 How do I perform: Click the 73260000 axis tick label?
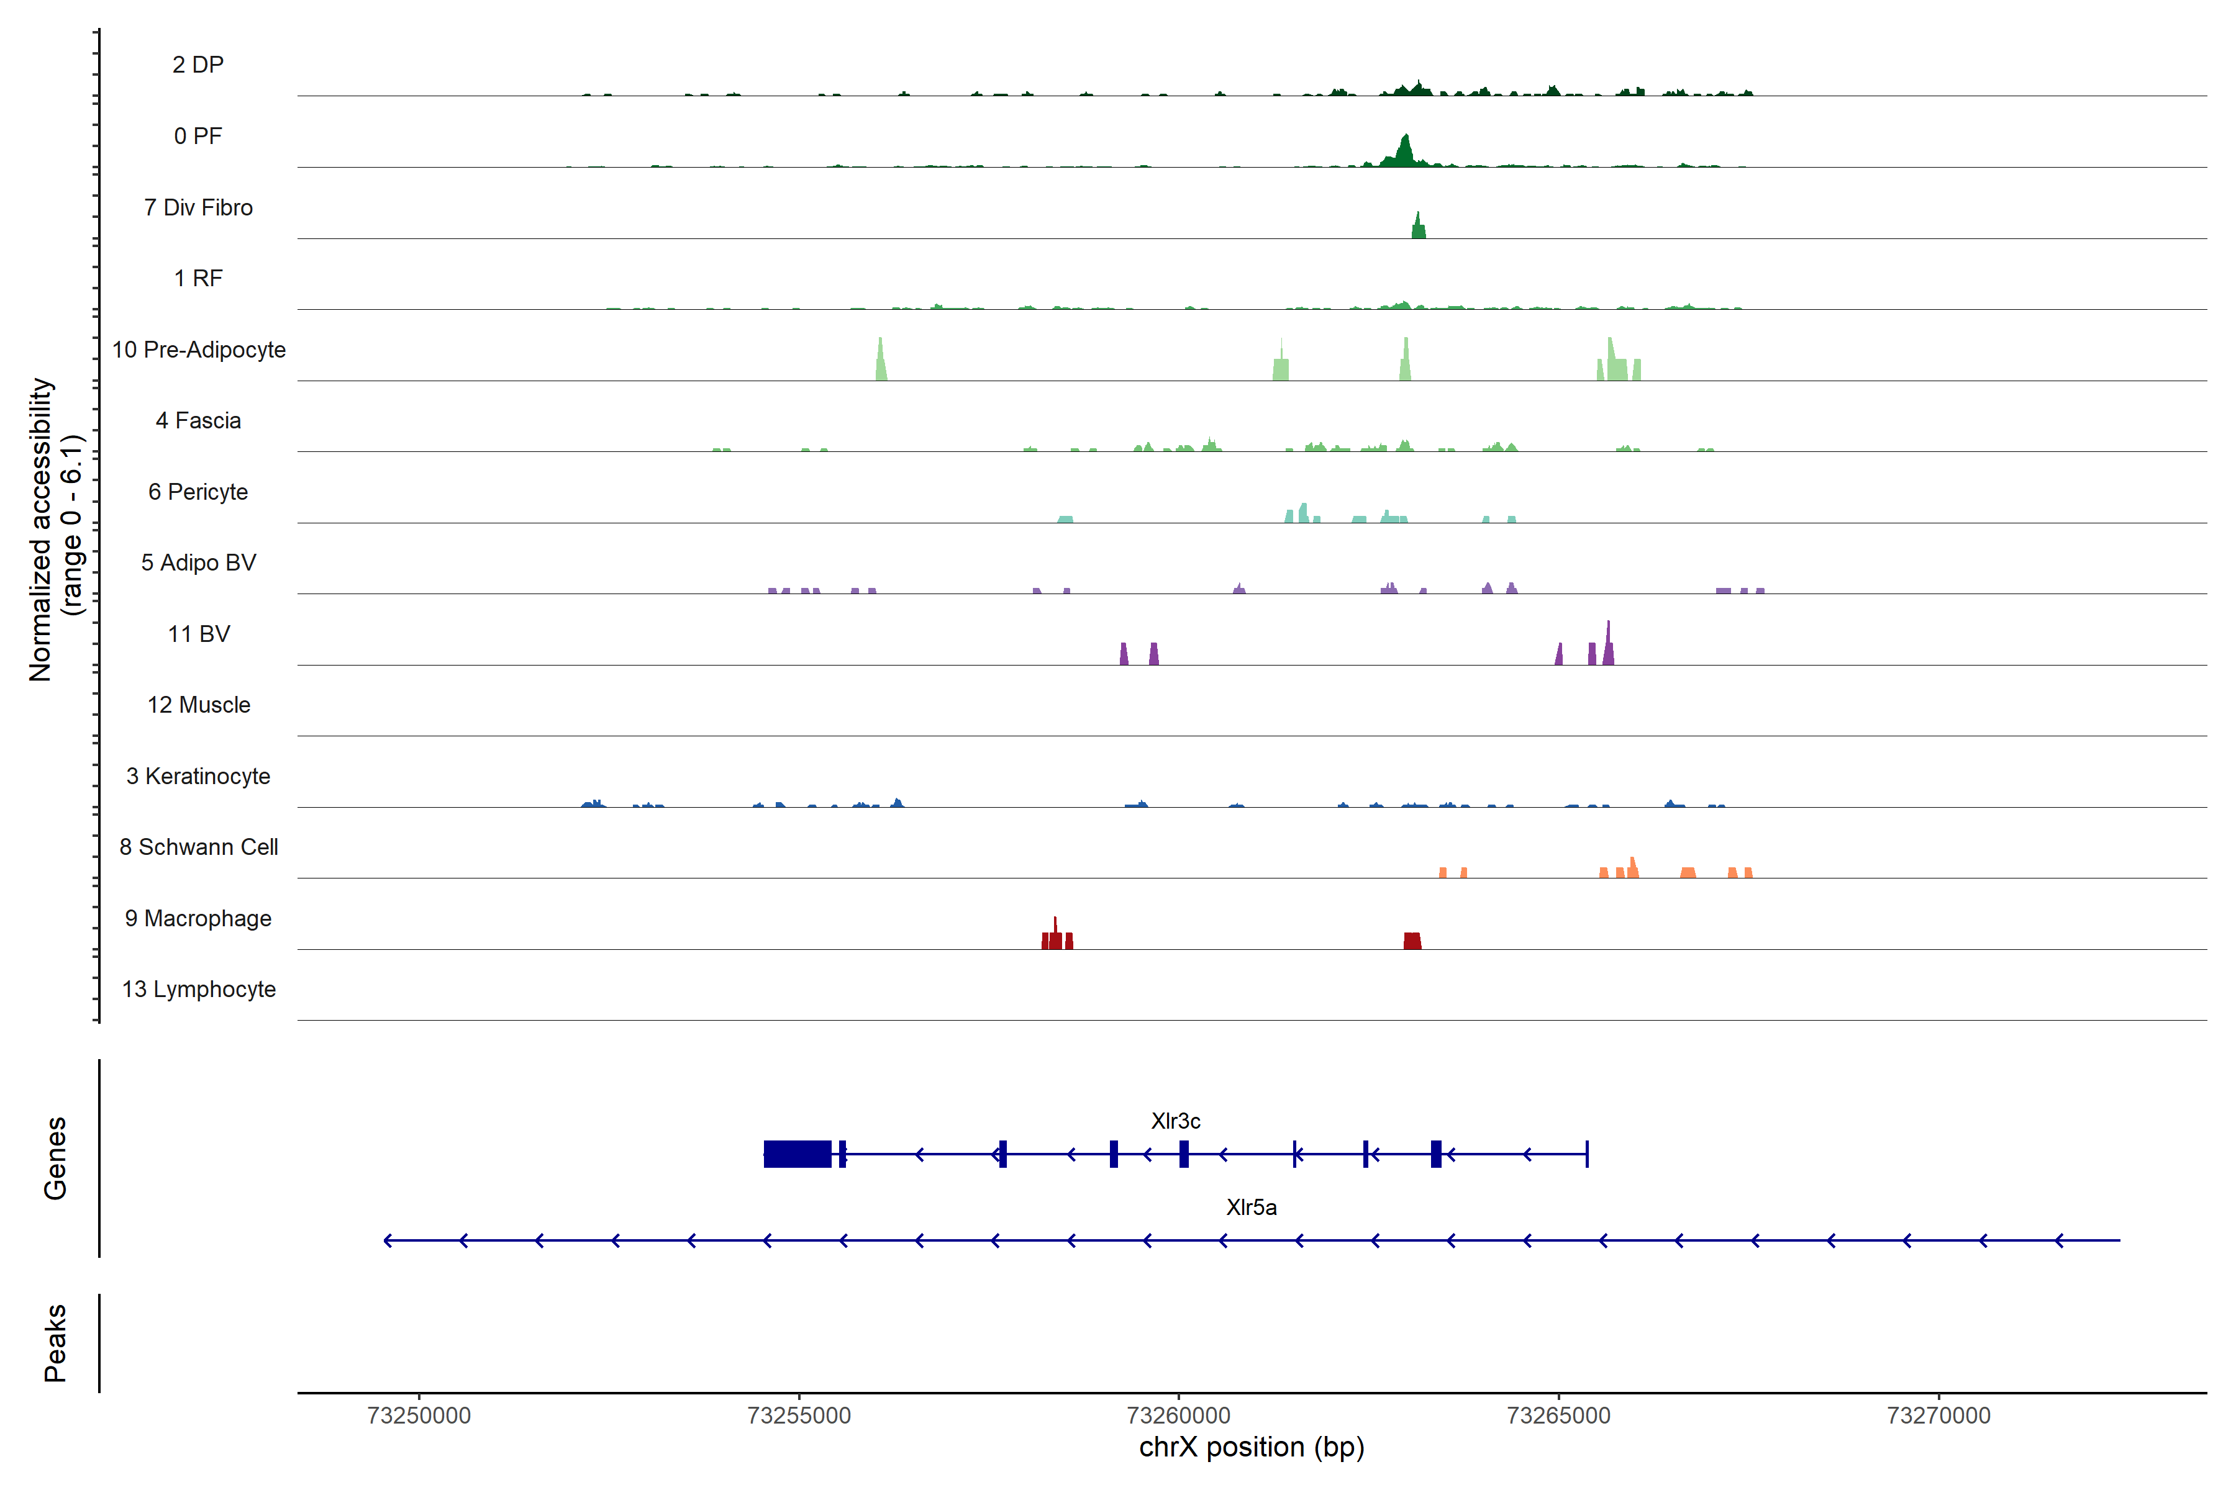point(1179,1416)
